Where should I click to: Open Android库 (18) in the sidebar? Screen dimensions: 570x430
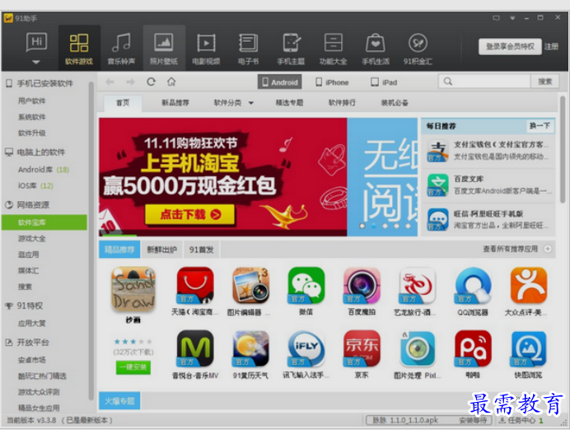click(44, 170)
